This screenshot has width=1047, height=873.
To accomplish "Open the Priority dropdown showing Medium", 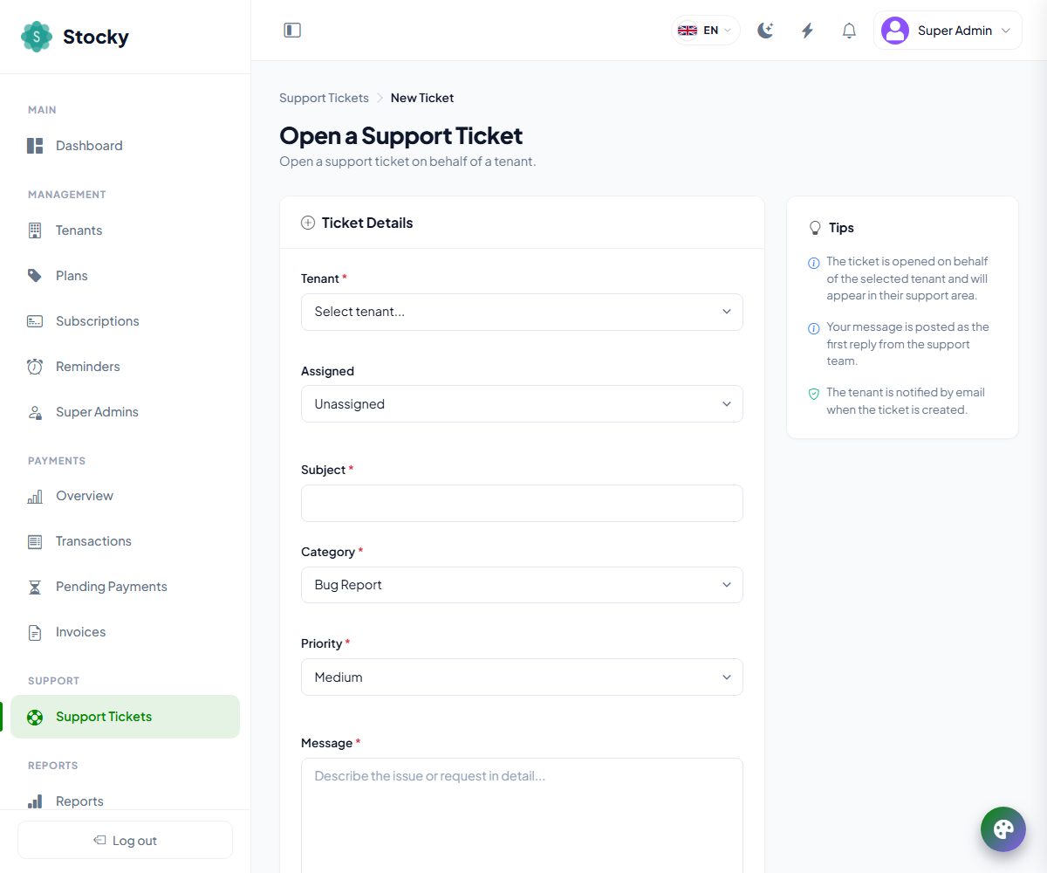I will (x=522, y=677).
